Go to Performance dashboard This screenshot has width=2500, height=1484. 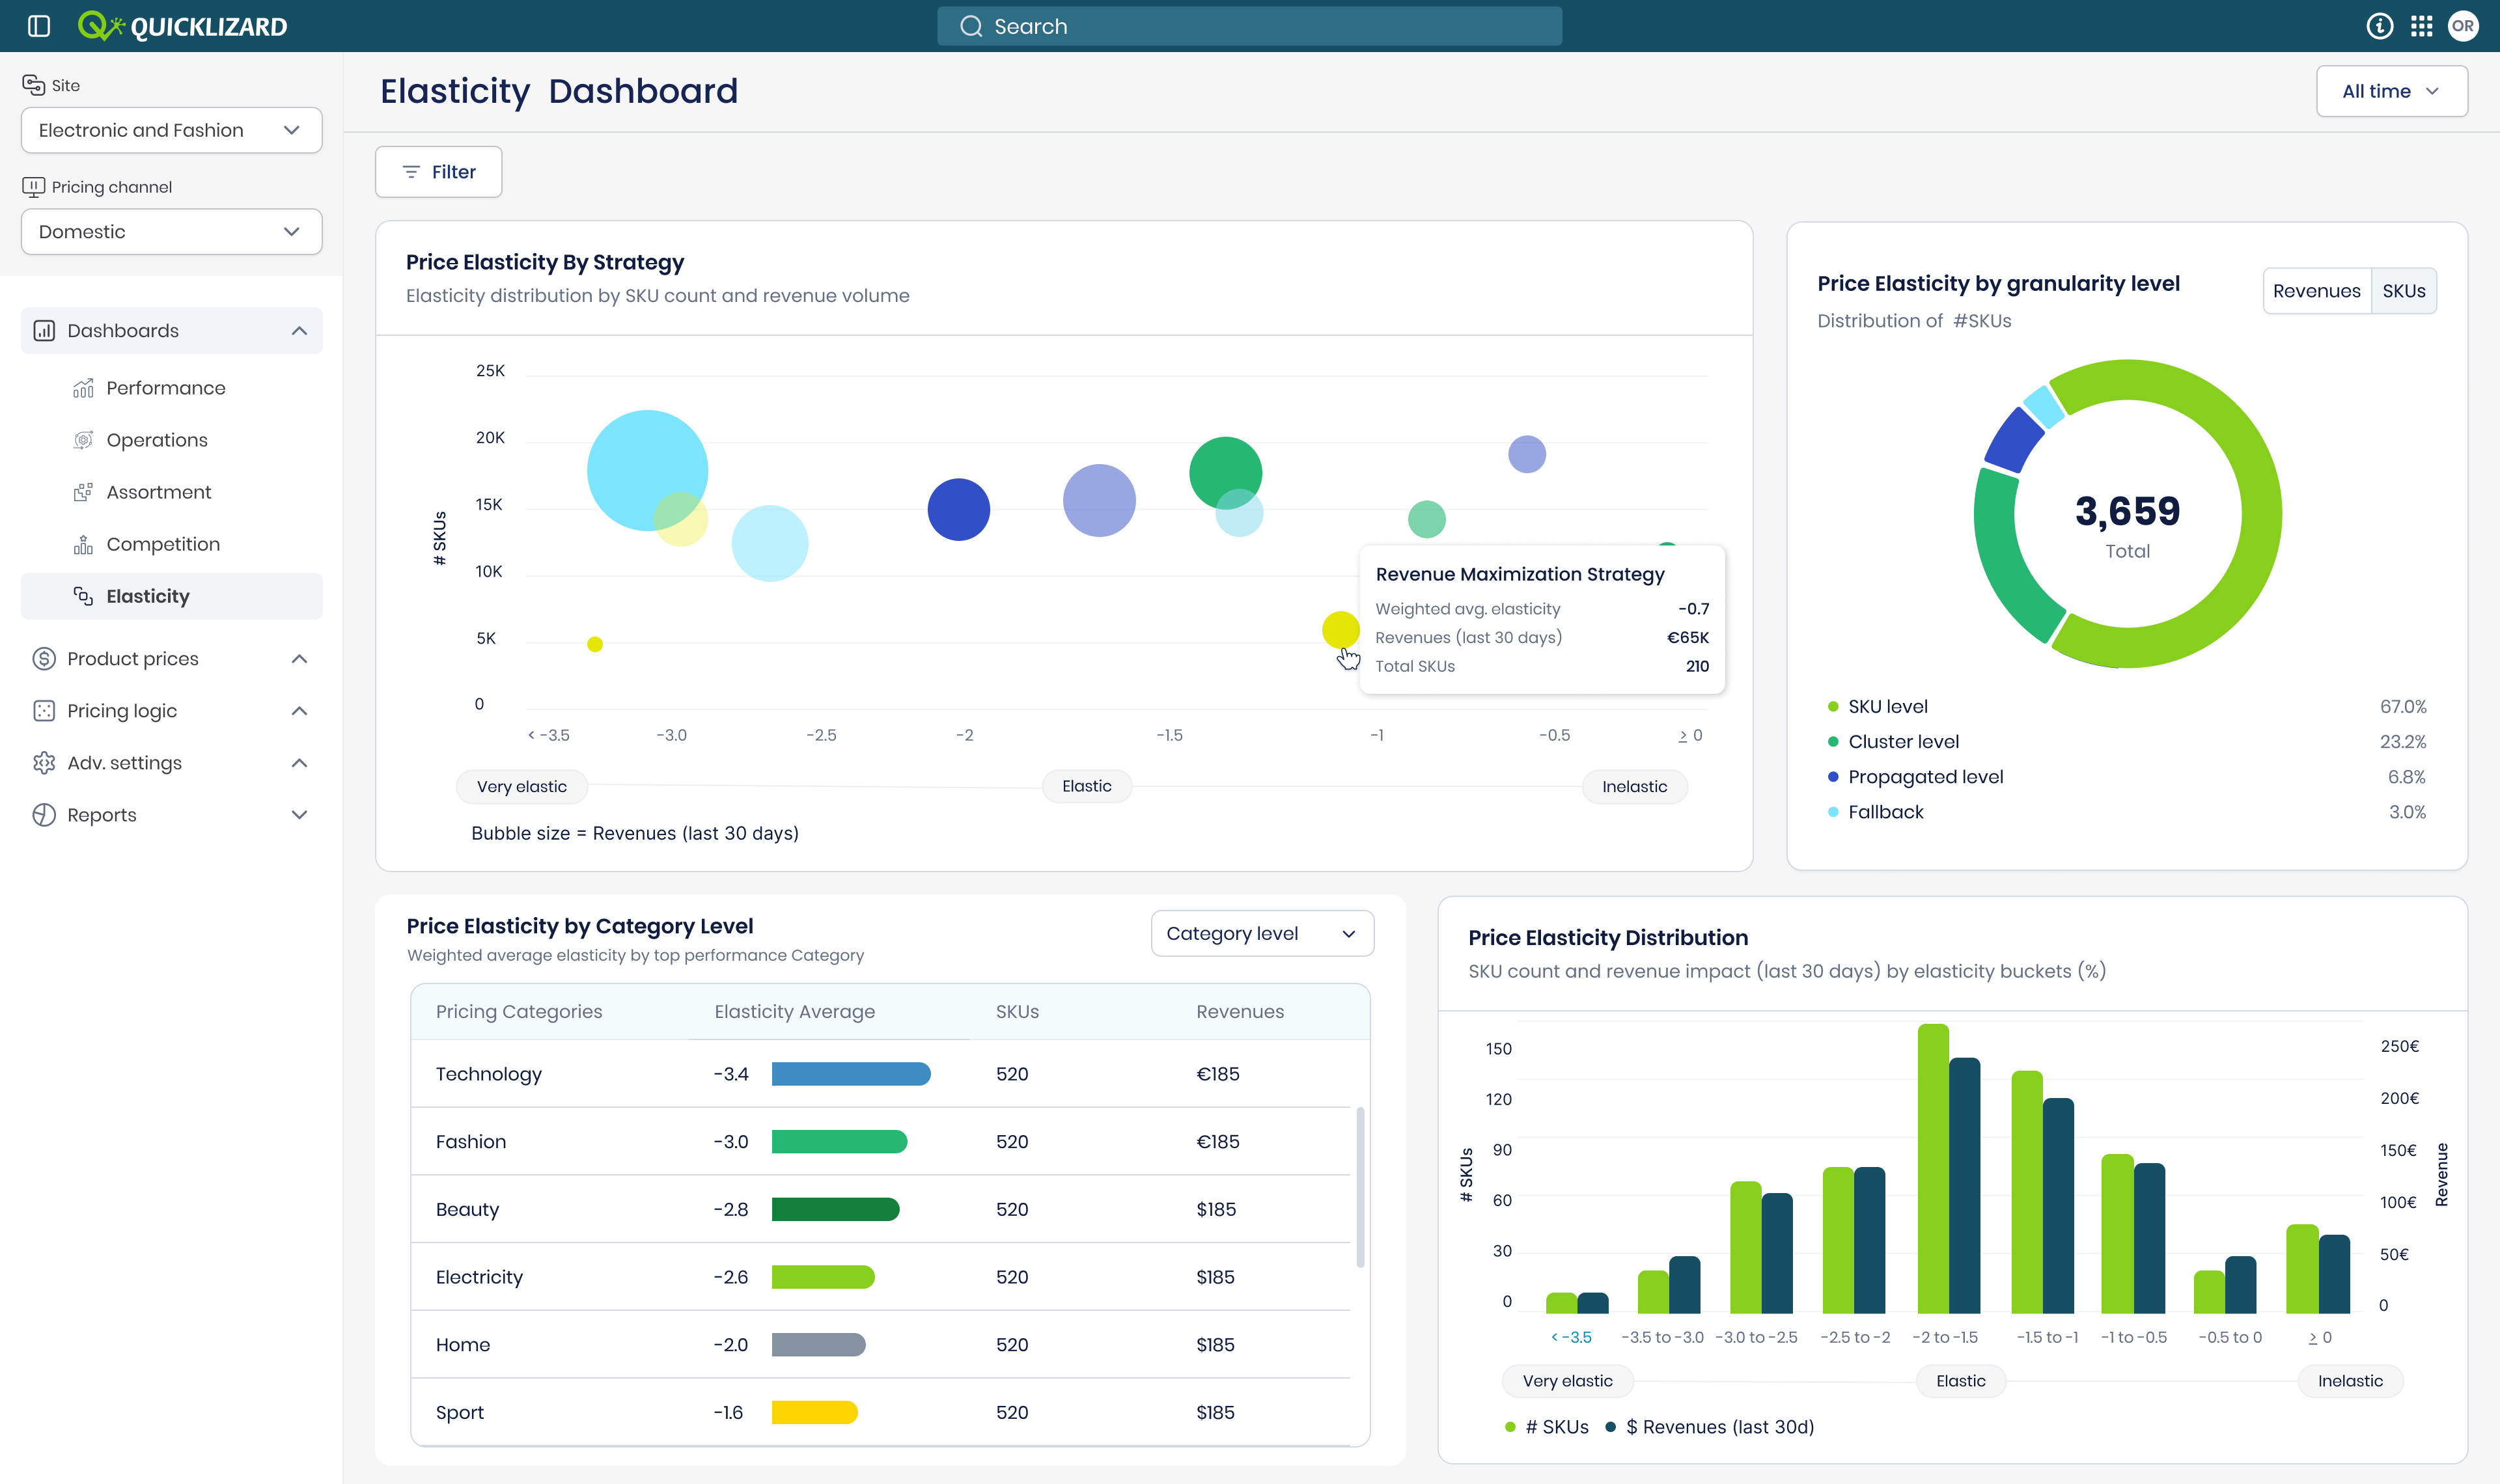166,388
